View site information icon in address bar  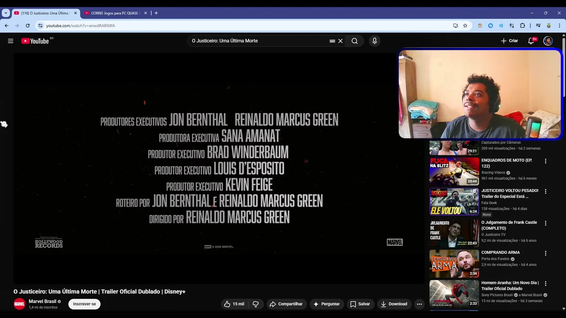[40, 26]
